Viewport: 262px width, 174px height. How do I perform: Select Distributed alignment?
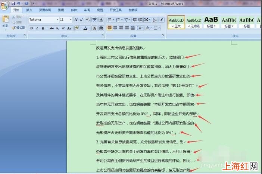[x=132, y=28]
